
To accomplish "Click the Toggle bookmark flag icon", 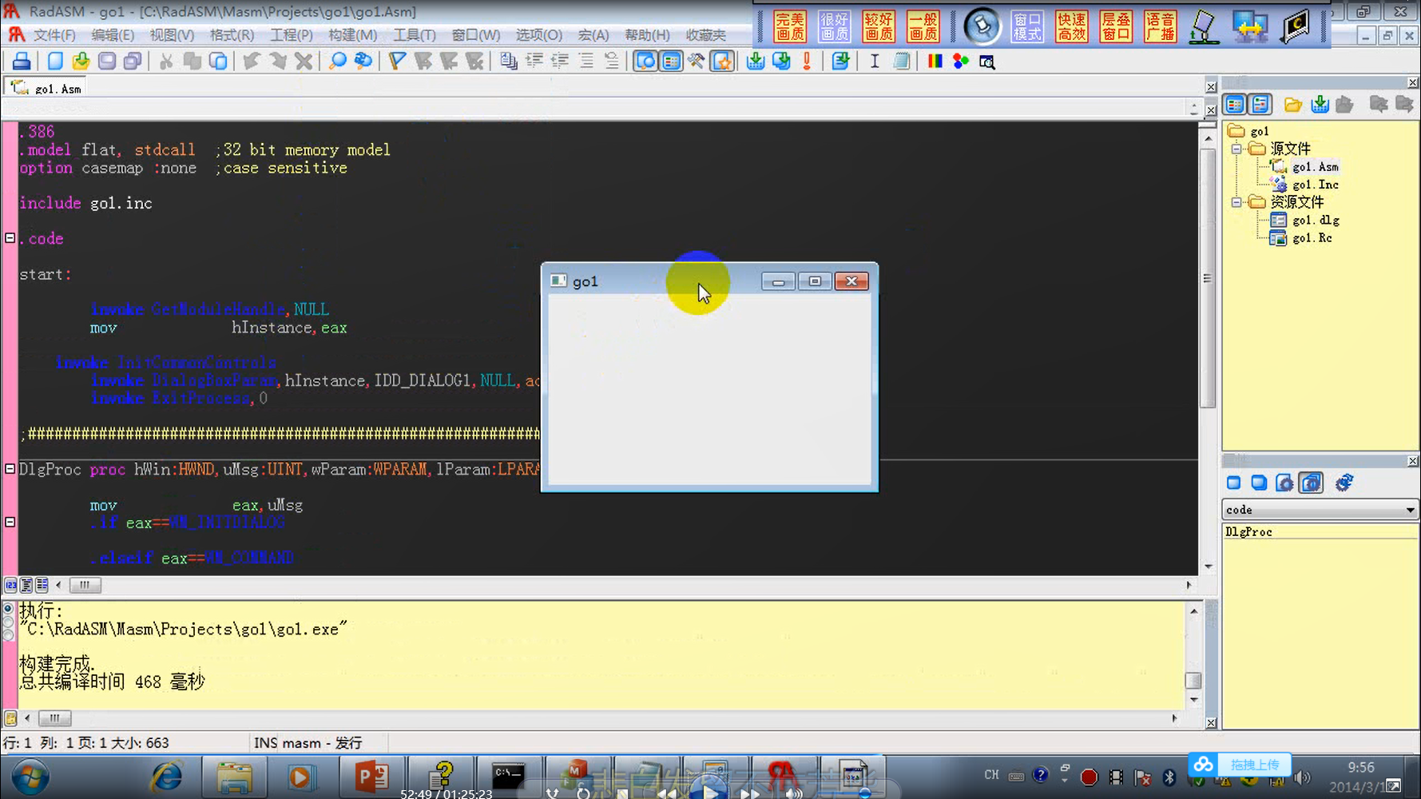I will tap(397, 62).
